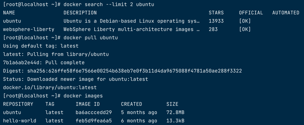This screenshot has width=304, height=125.
Task: Click the 'docker images' command
Action: (83, 96)
